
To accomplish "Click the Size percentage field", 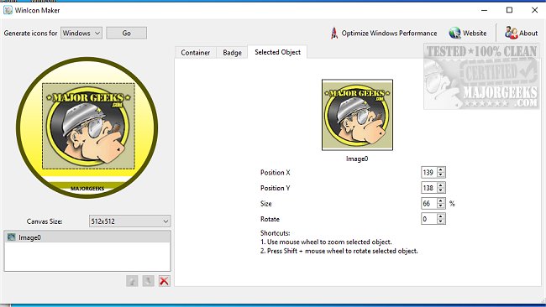I will click(428, 203).
